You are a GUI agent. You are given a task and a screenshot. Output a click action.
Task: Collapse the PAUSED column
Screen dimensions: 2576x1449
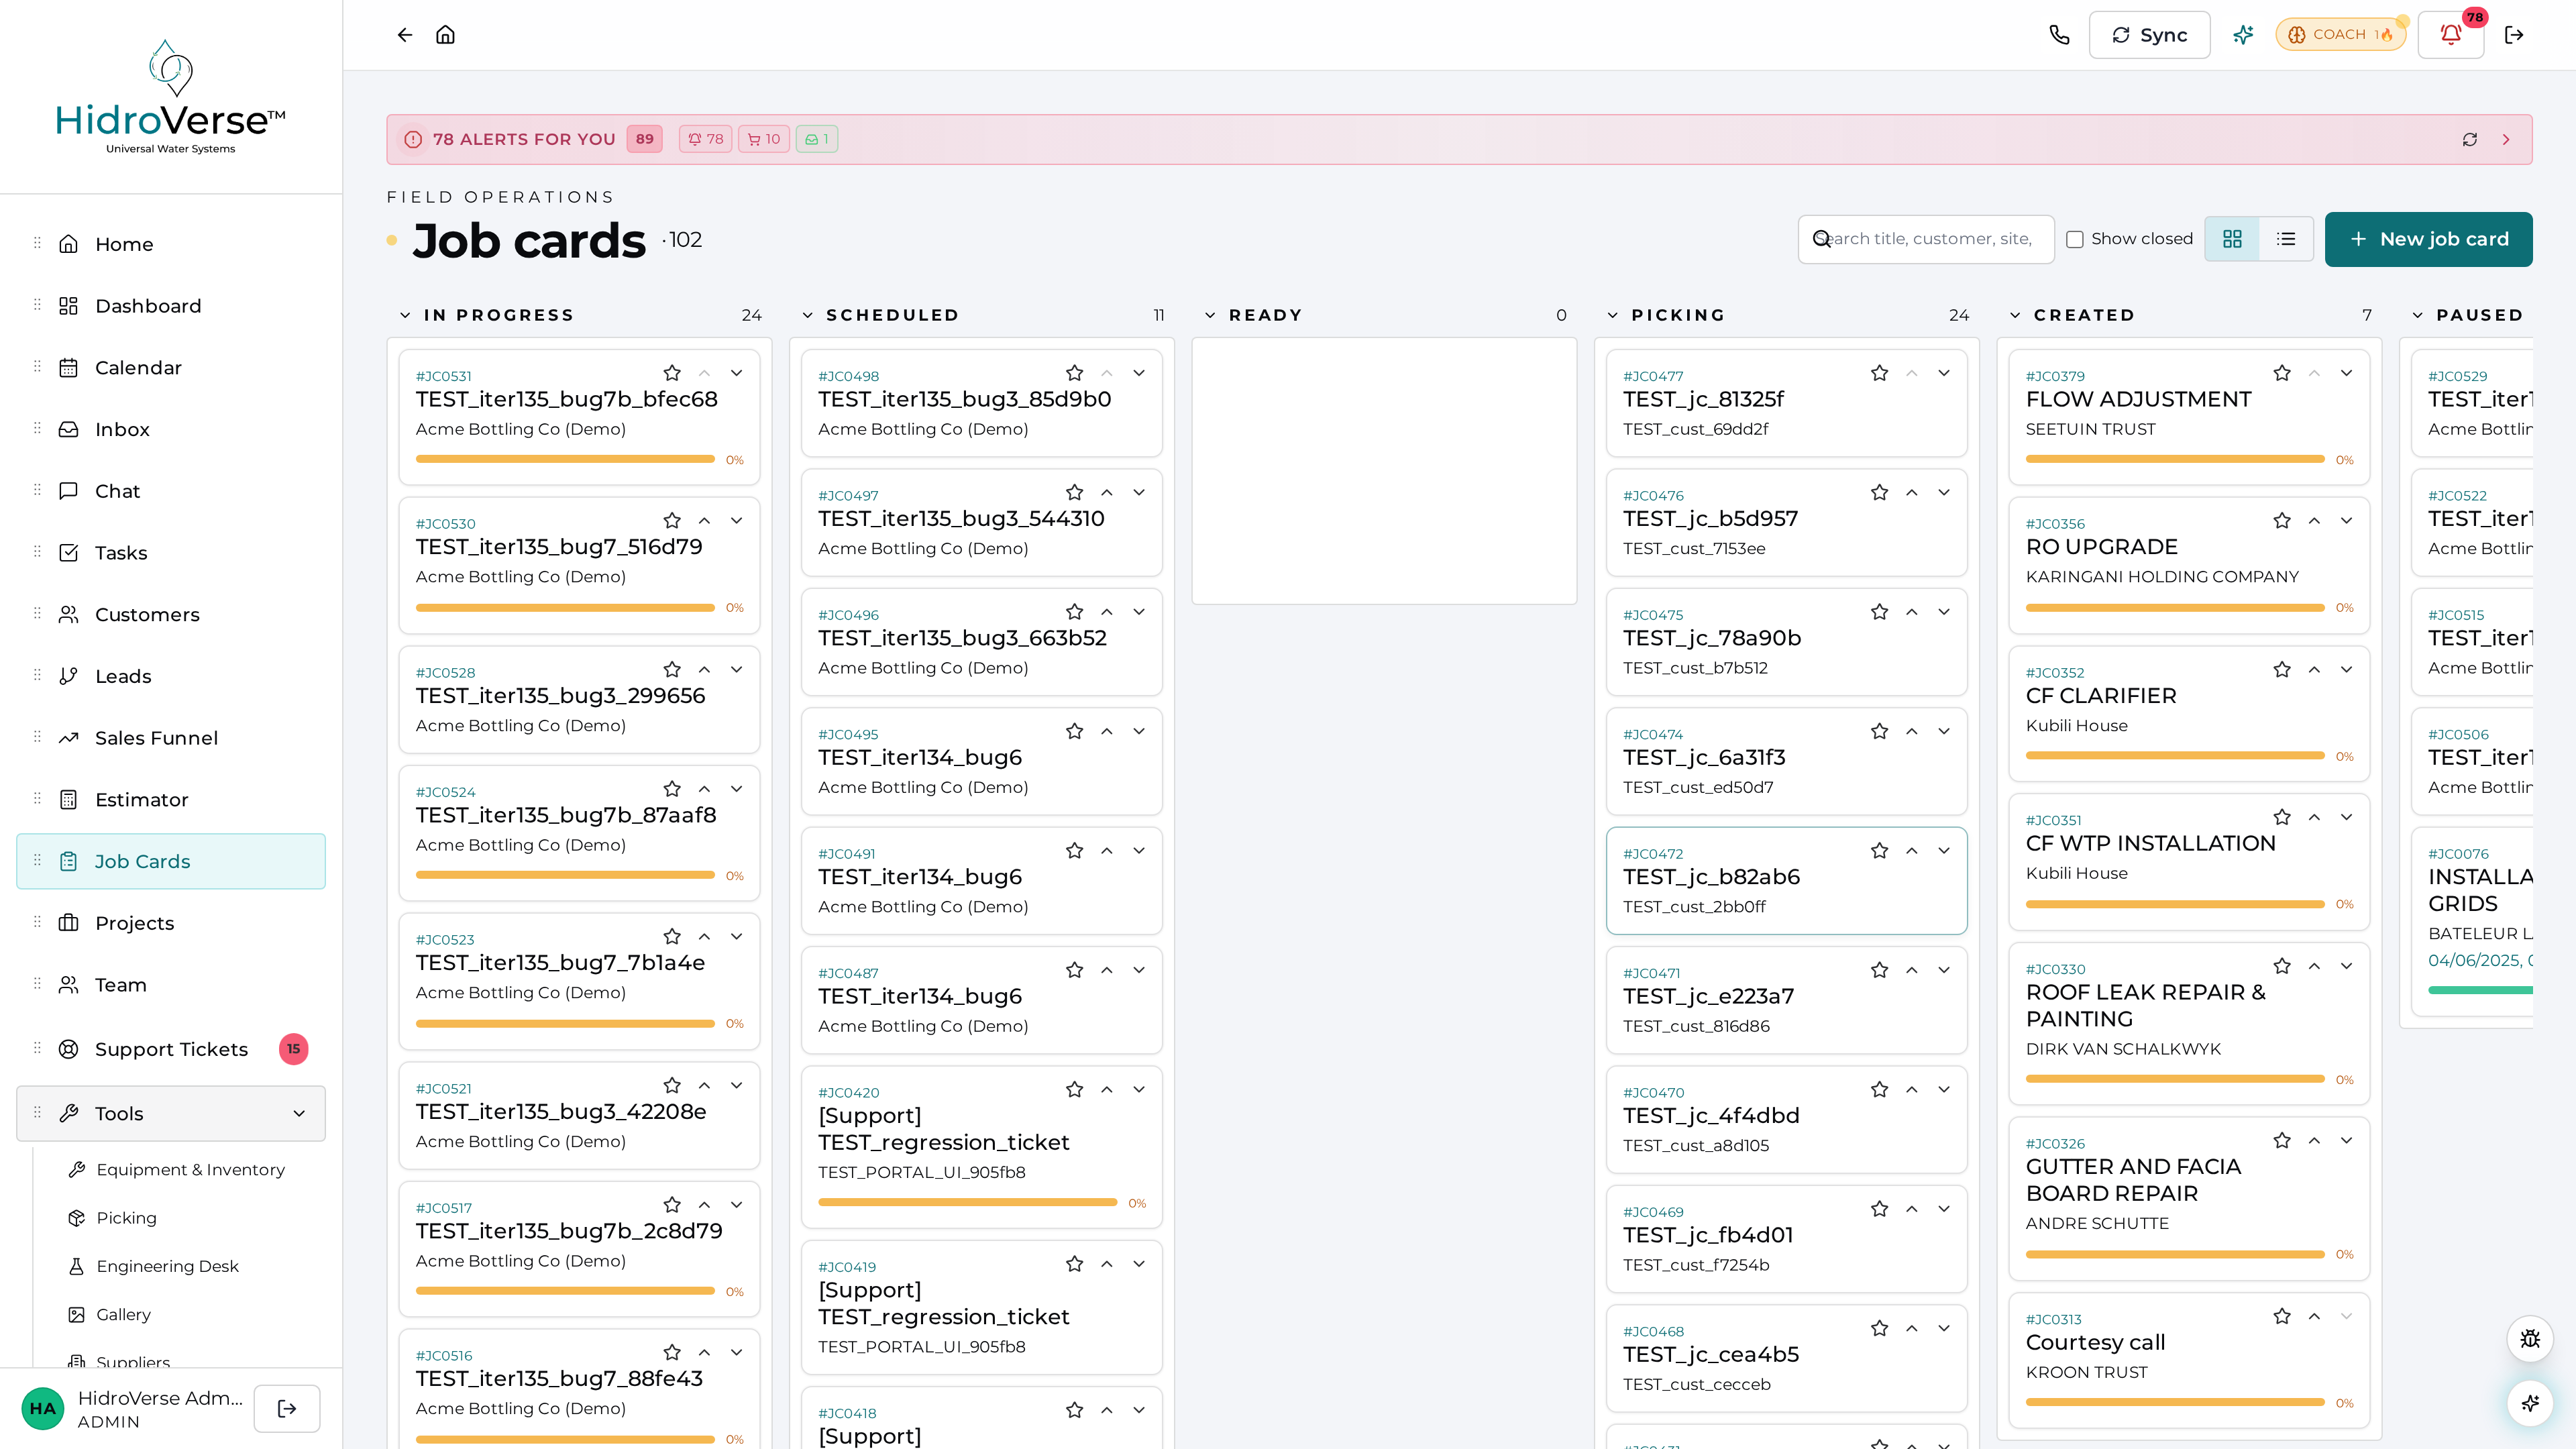pyautogui.click(x=2417, y=315)
